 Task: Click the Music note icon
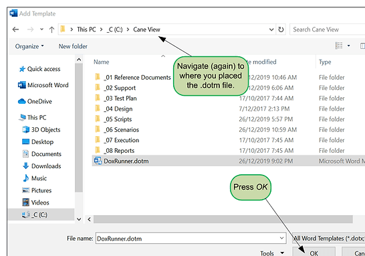[x=26, y=178]
